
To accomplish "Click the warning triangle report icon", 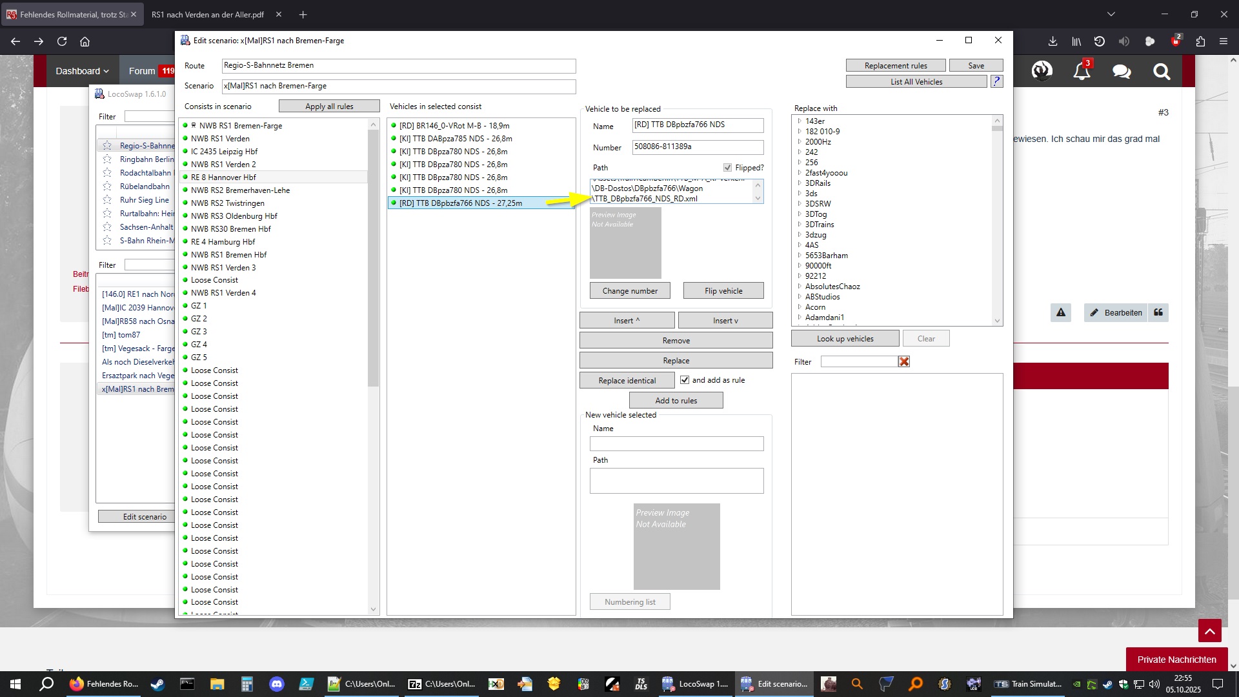I will pos(1061,312).
